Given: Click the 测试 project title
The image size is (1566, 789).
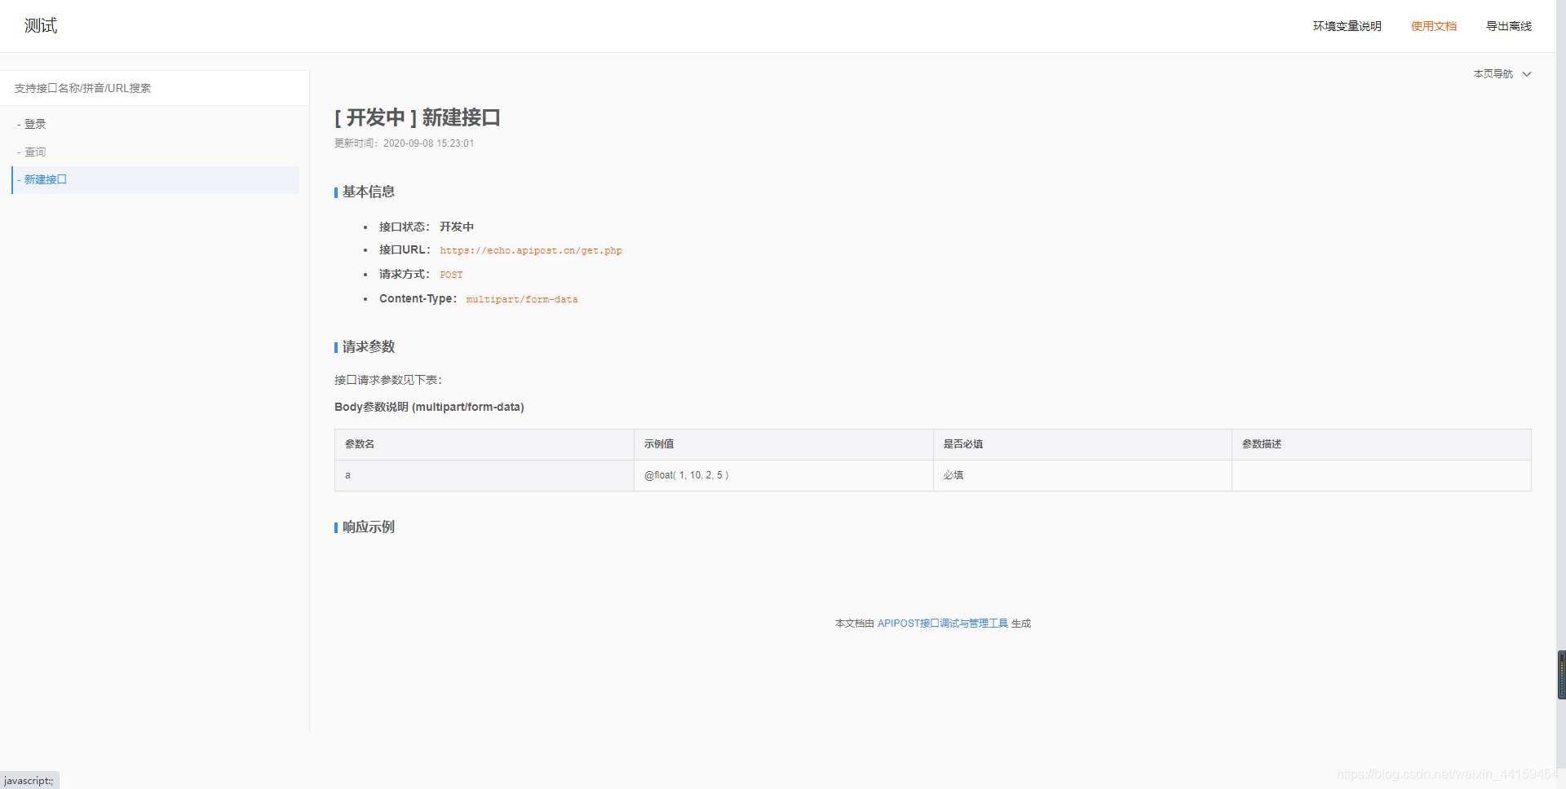Looking at the screenshot, I should point(41,26).
